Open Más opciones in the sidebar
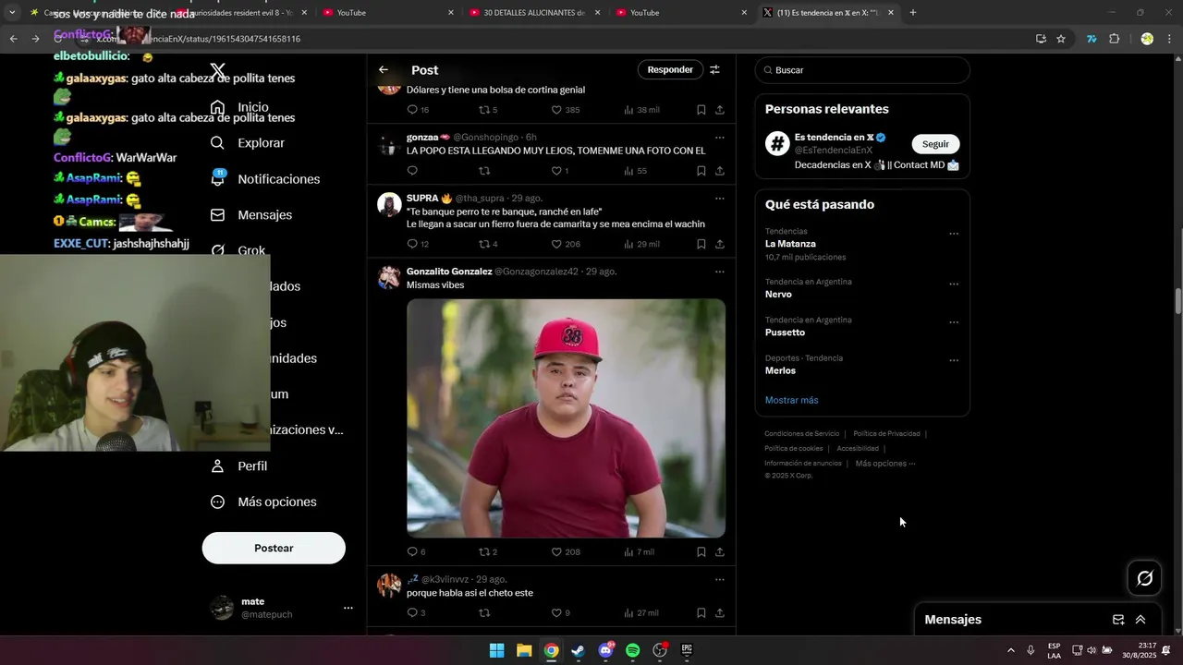 pyautogui.click(x=262, y=502)
